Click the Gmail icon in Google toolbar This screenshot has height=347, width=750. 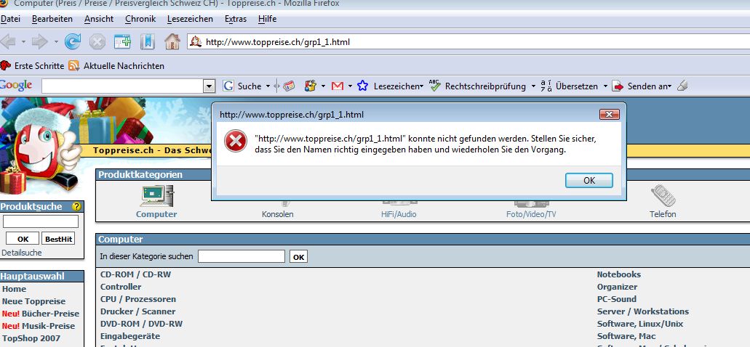337,86
